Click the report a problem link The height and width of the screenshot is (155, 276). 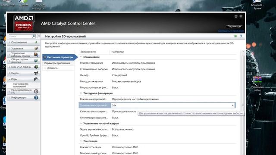(231, 31)
